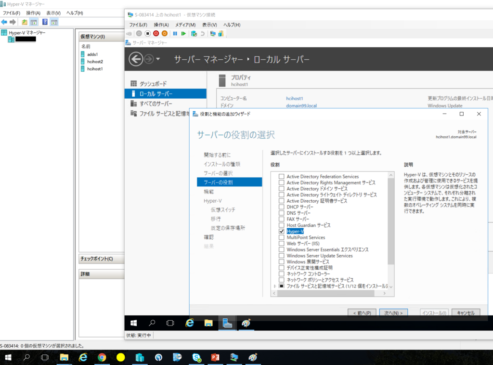
Task: Check the MultiPoint Services role
Action: tap(281, 237)
